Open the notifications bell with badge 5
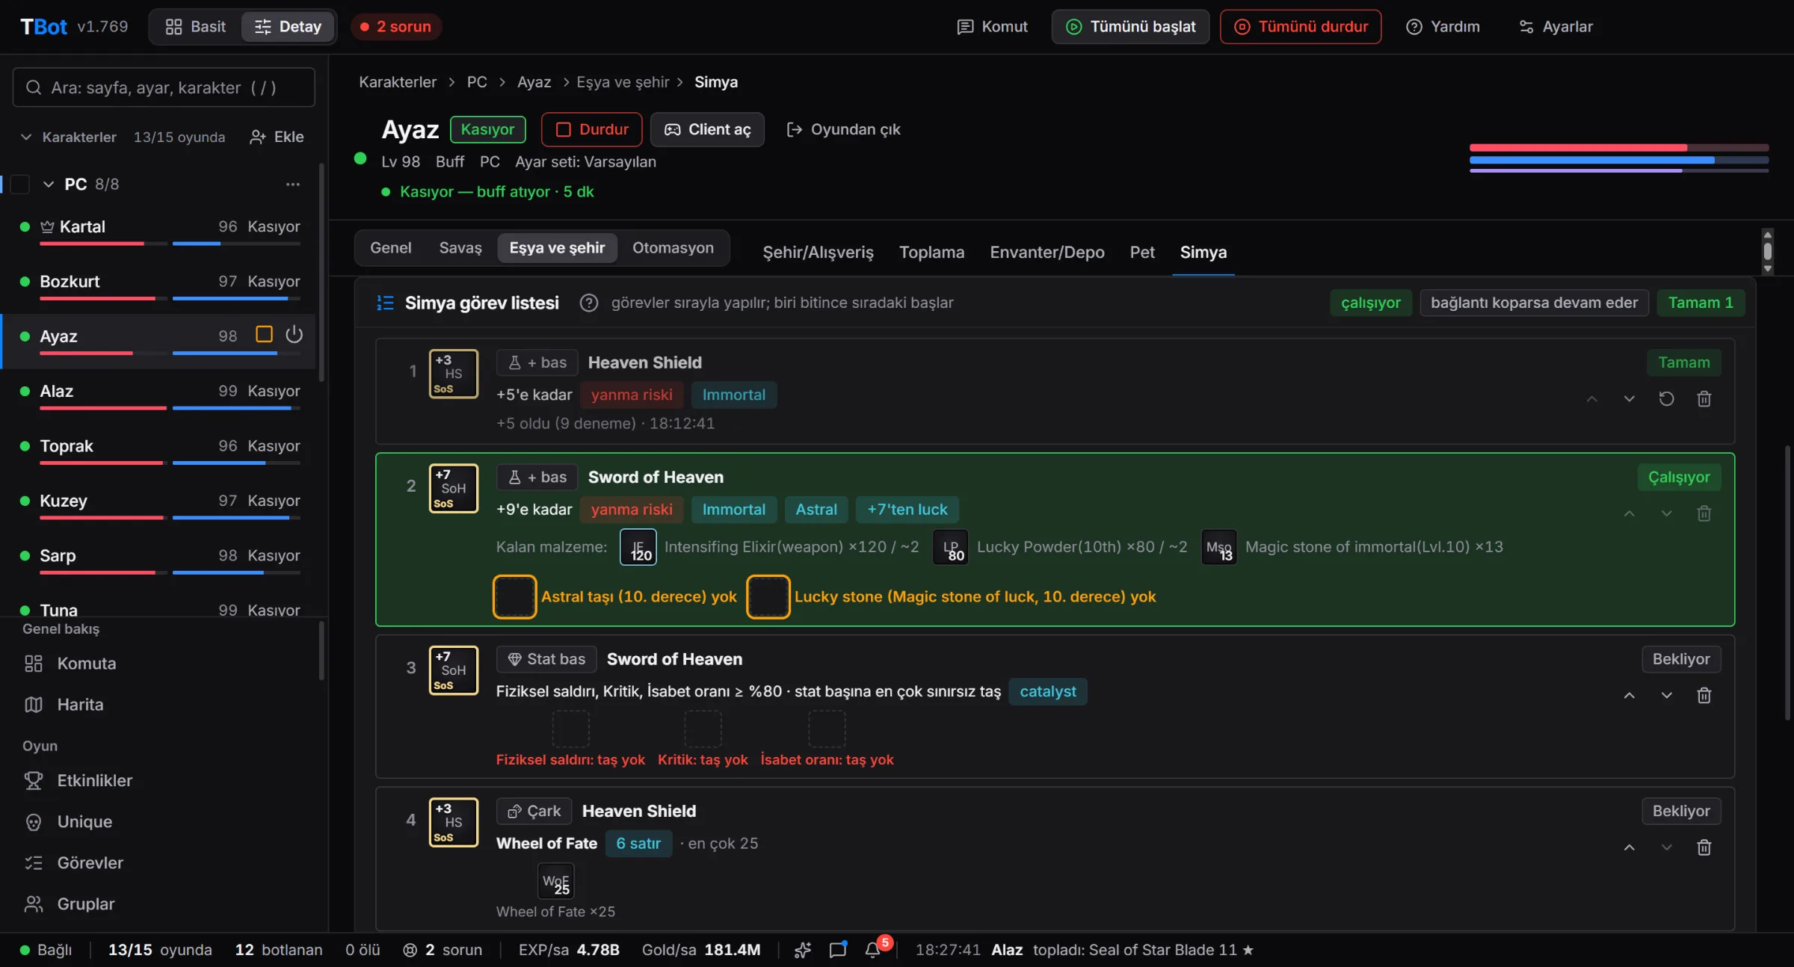Viewport: 1794px width, 967px height. coord(873,950)
